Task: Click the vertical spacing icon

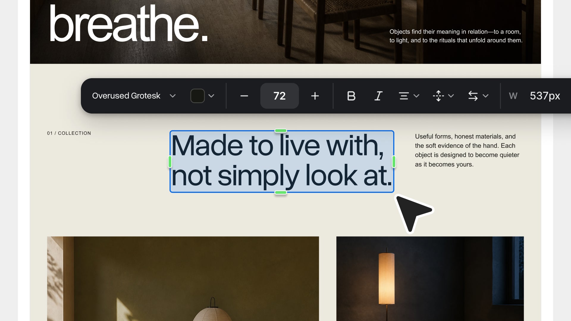Action: 438,96
